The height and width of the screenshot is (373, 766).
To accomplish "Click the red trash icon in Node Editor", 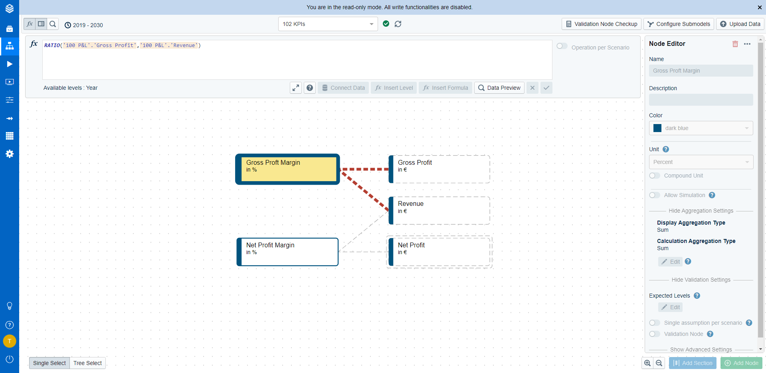I will tap(735, 44).
